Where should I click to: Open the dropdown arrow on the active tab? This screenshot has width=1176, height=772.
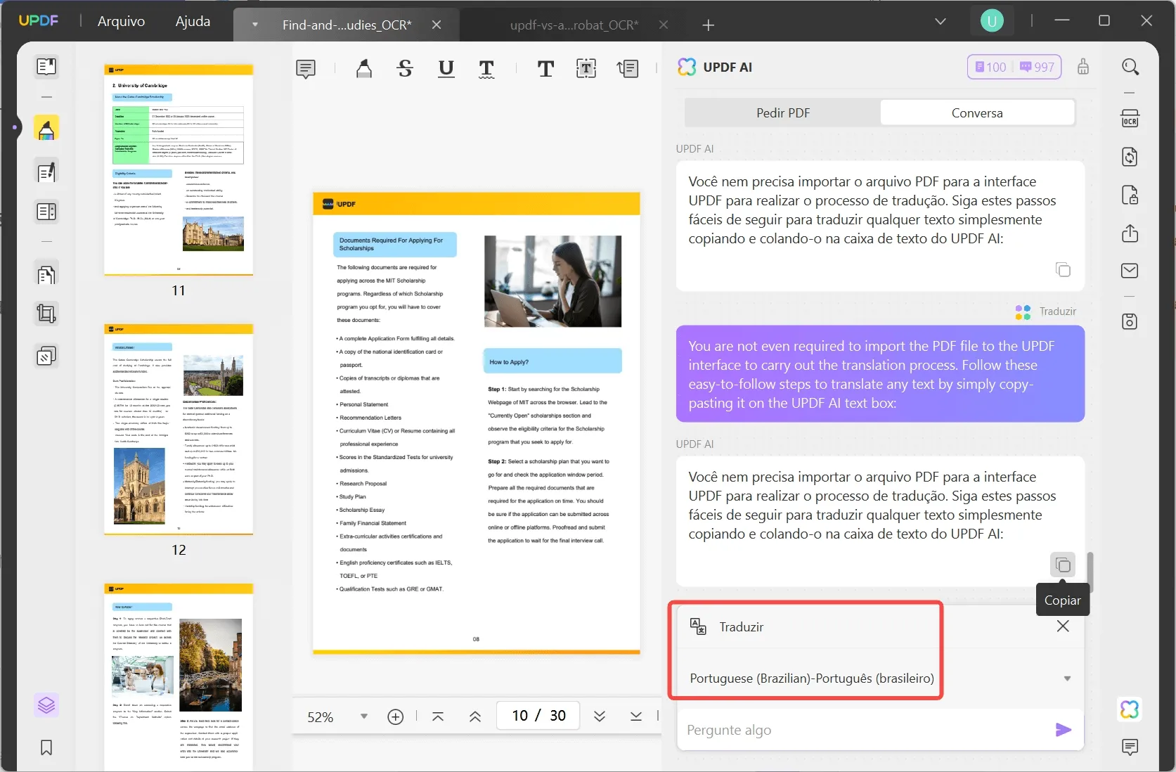click(255, 25)
